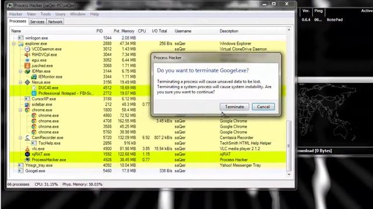Minimize the Process Hacker window
This screenshot has width=373, height=209.
pos(264,4)
